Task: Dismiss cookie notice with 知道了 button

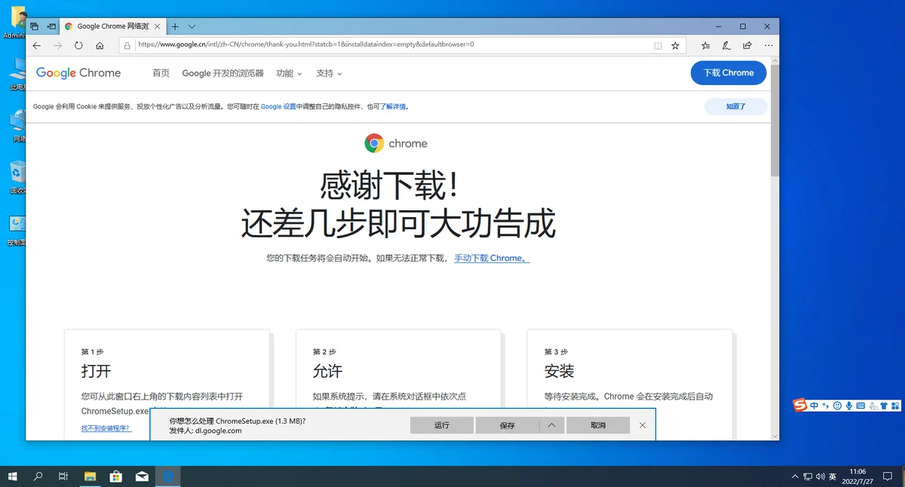Action: coord(736,106)
